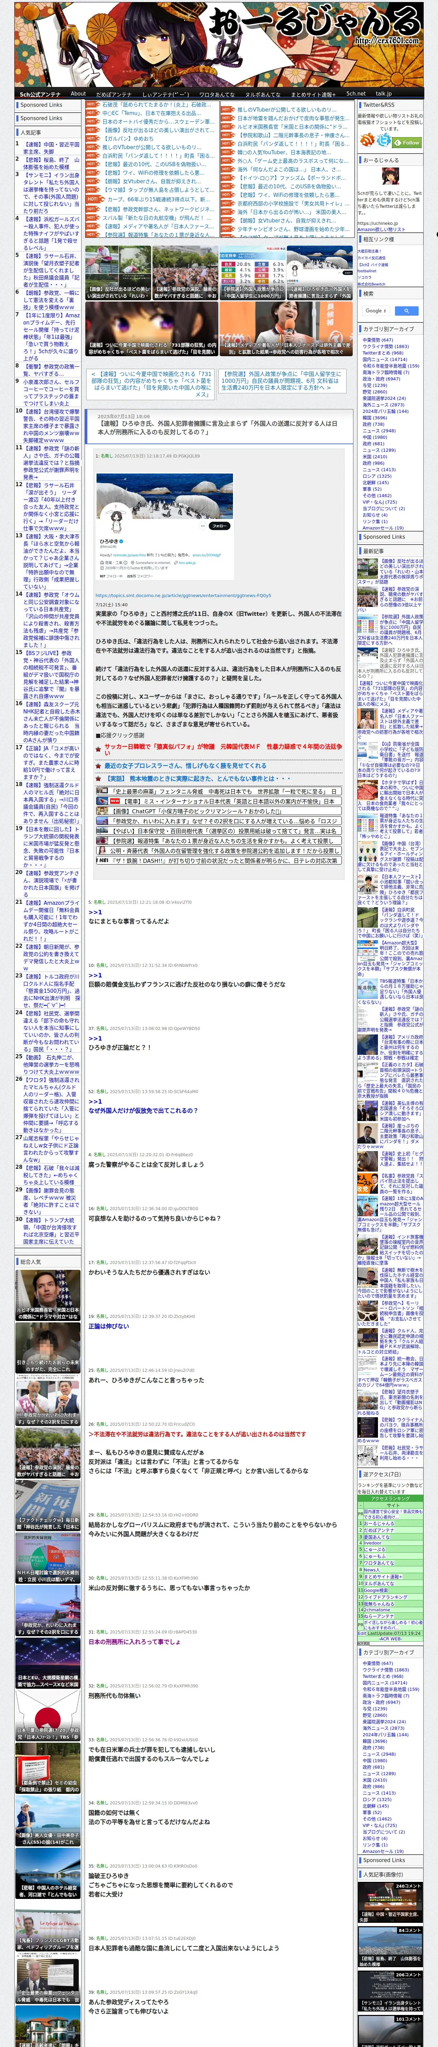Open 5ch公式アンテナ in navigation bar

click(40, 94)
